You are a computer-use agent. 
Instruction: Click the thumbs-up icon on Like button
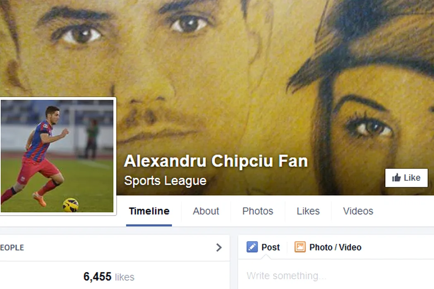(396, 178)
